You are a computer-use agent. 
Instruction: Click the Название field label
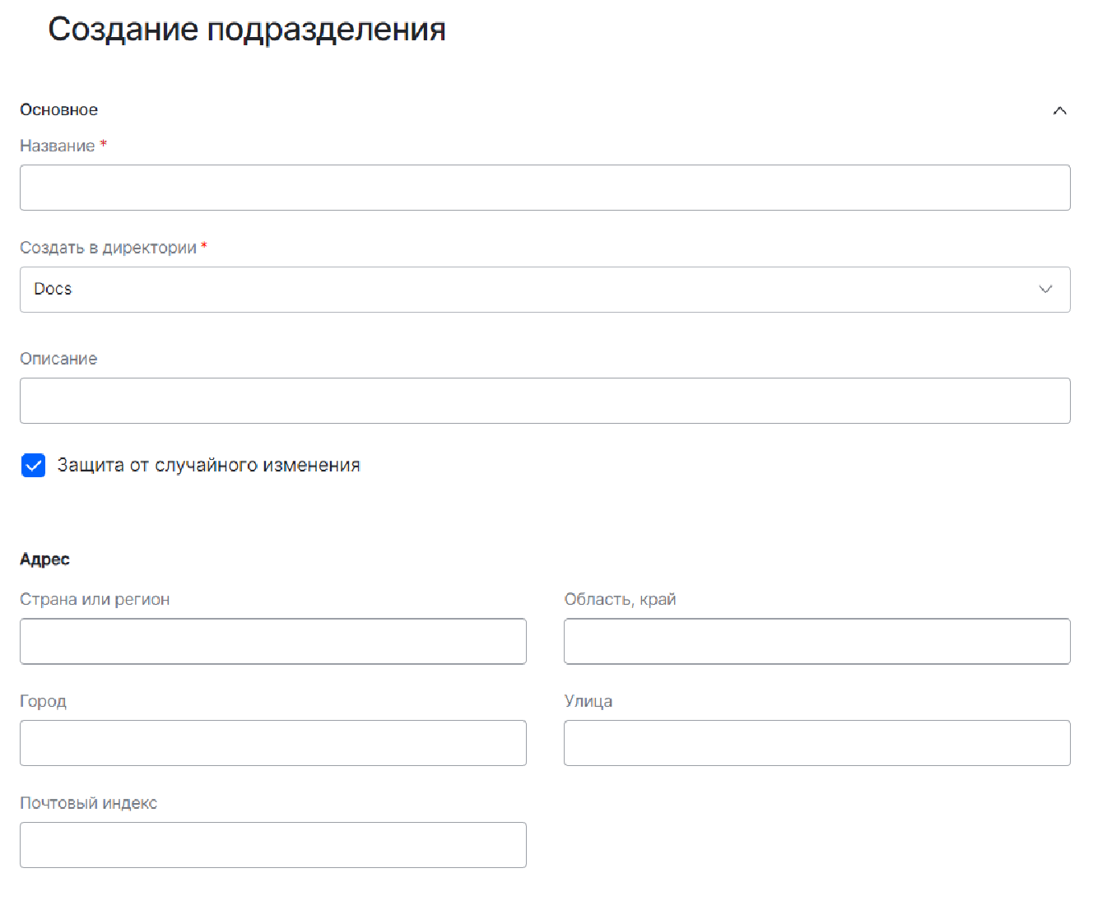coord(57,146)
